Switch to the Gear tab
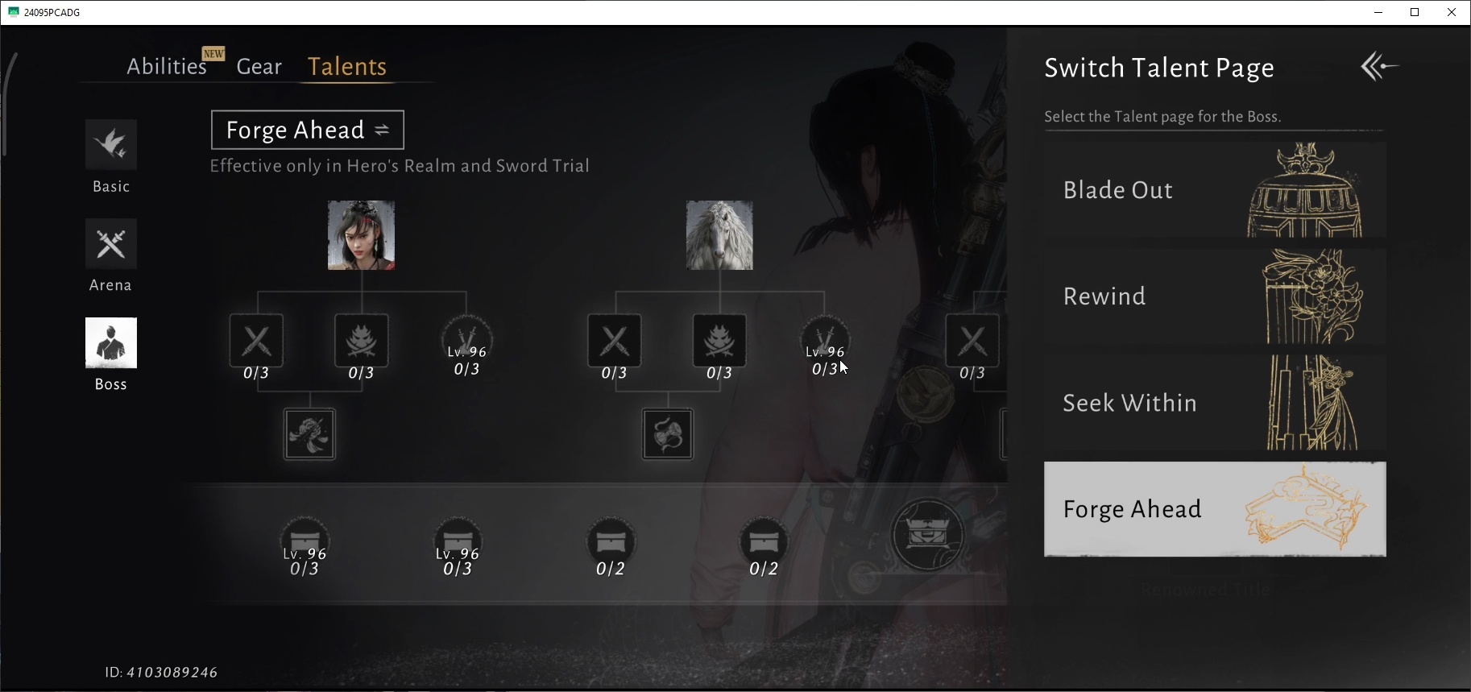Viewport: 1471px width, 692px height. coord(259,66)
